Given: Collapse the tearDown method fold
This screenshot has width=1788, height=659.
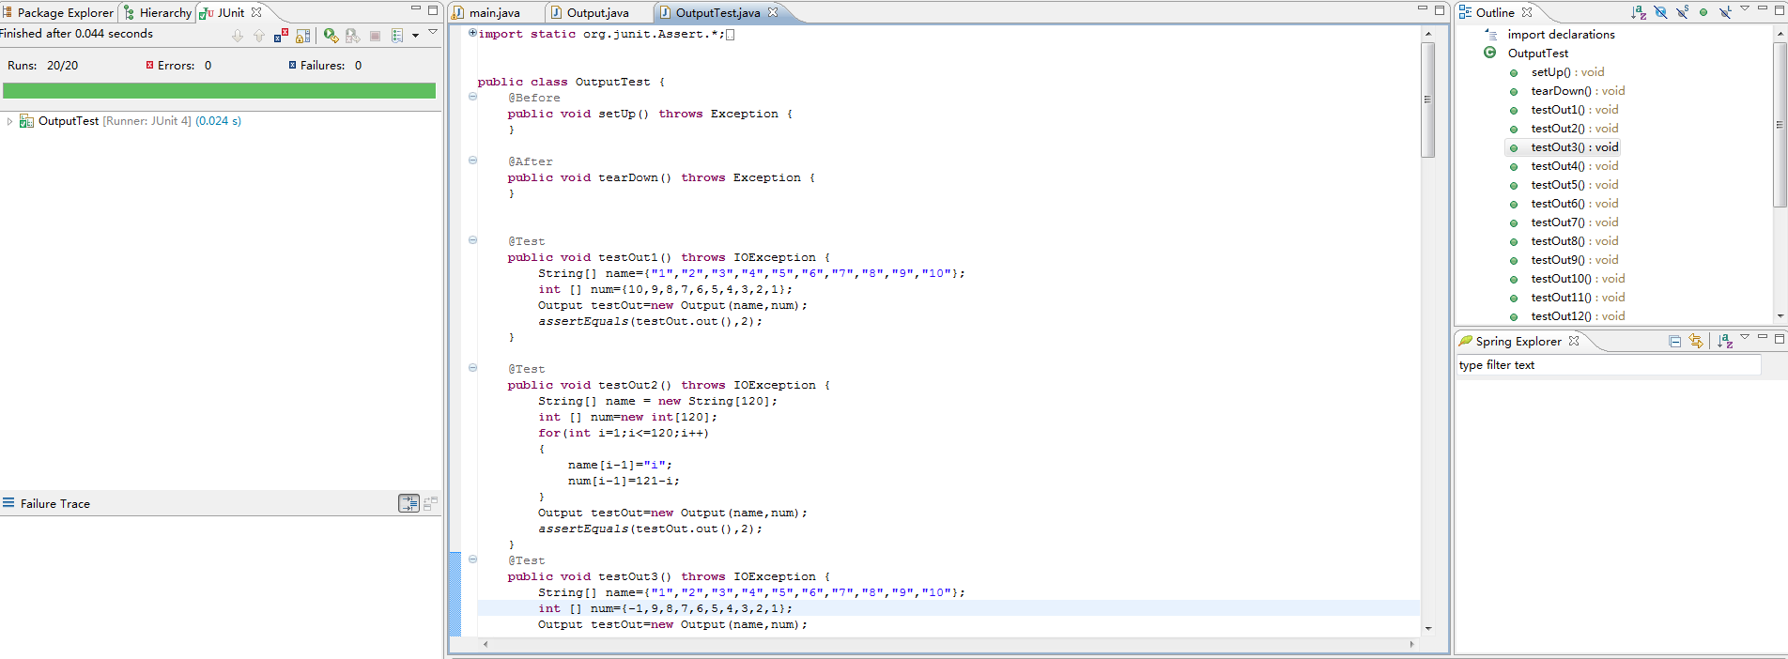Looking at the screenshot, I should [x=472, y=161].
